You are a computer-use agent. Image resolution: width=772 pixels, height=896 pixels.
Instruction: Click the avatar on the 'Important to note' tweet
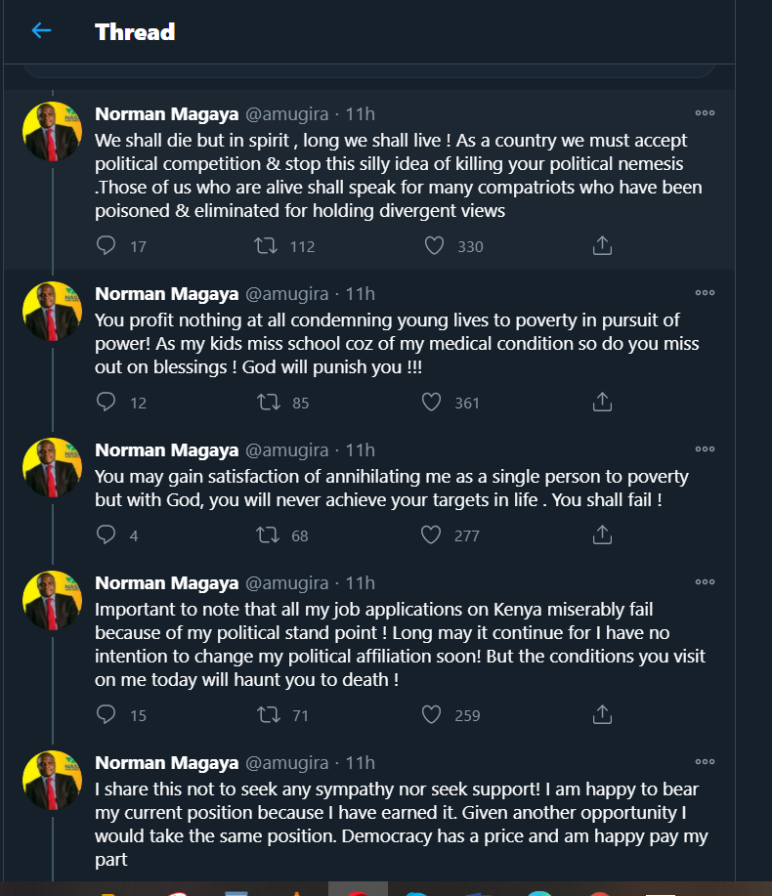[52, 601]
